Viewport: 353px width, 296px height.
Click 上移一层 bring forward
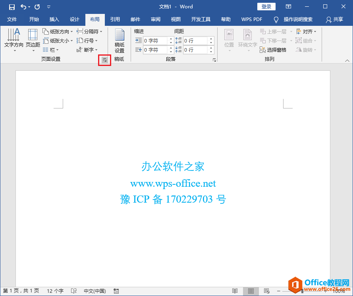point(273,31)
